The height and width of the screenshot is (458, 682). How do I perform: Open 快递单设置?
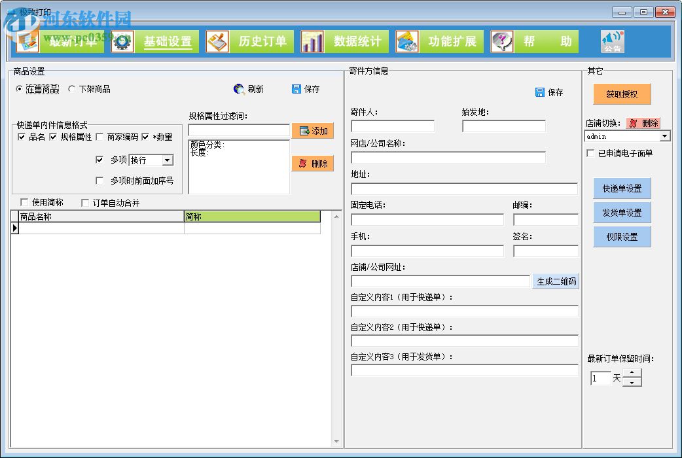622,188
